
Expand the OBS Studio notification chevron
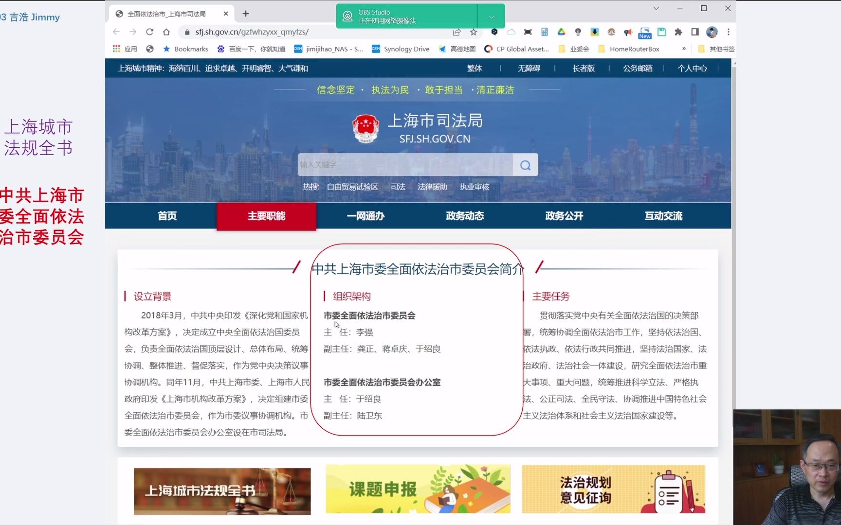click(x=491, y=16)
